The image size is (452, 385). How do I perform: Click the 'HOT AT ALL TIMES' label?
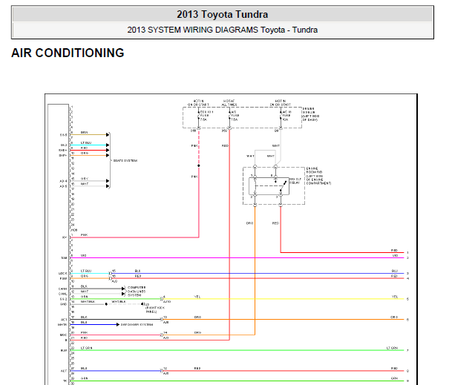pyautogui.click(x=229, y=103)
